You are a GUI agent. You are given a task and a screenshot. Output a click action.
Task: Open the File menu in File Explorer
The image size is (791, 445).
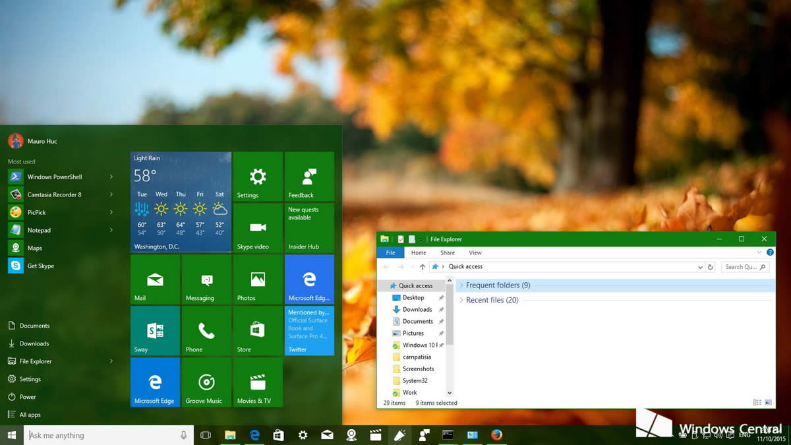click(390, 252)
